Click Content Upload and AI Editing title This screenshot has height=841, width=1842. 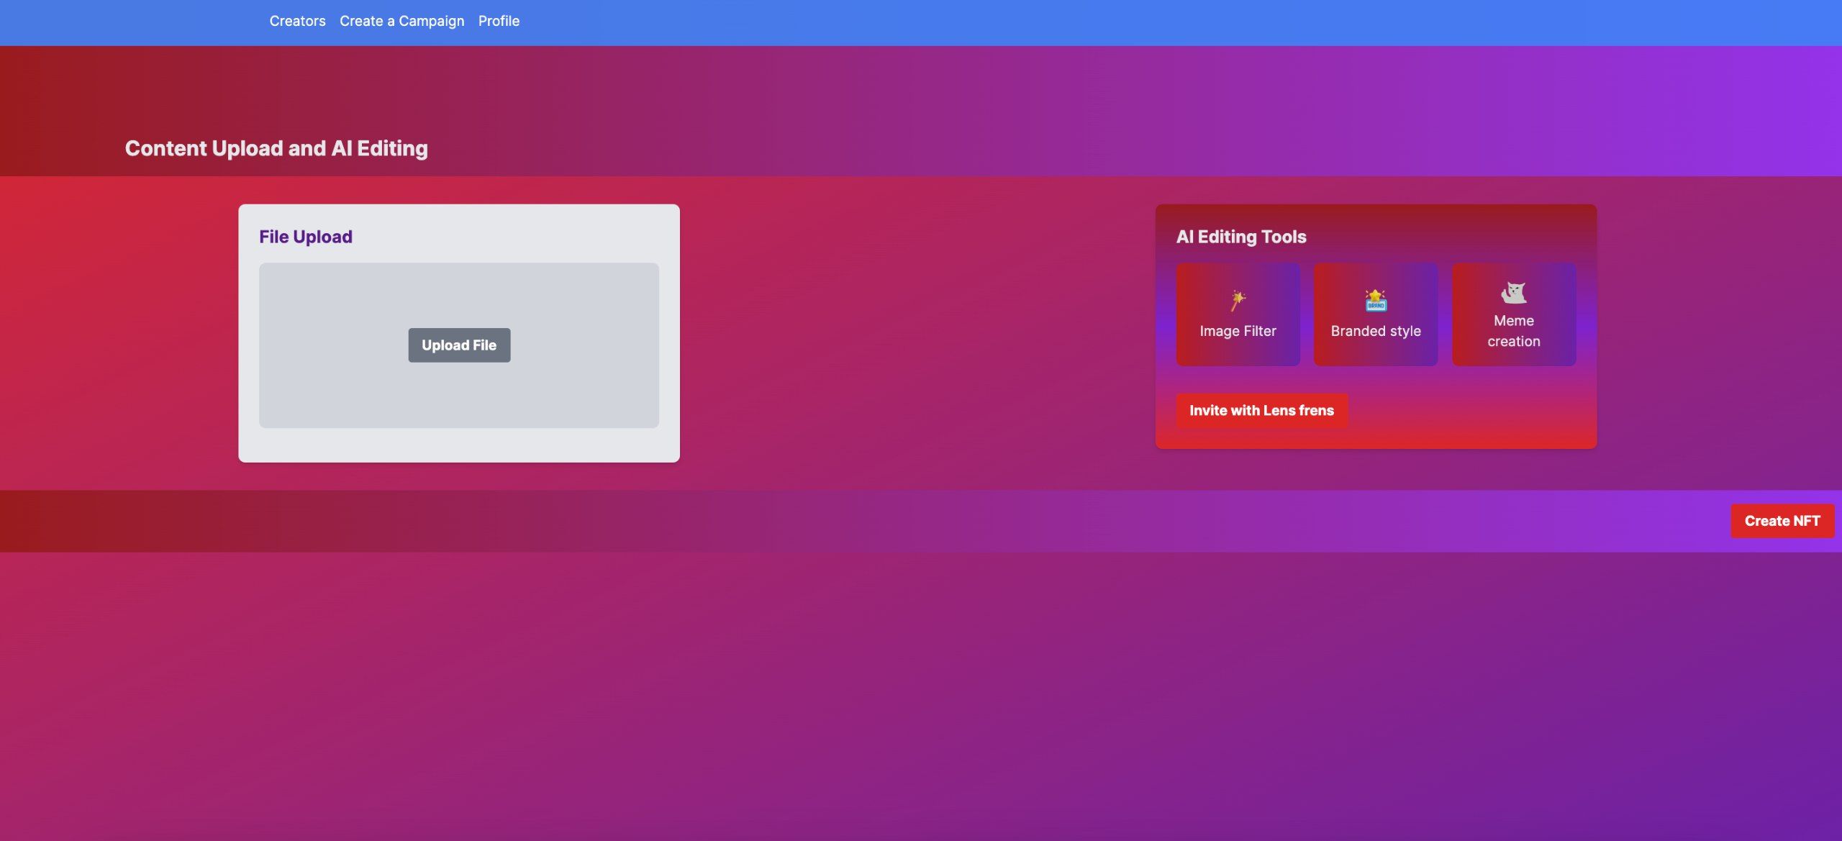tap(276, 148)
